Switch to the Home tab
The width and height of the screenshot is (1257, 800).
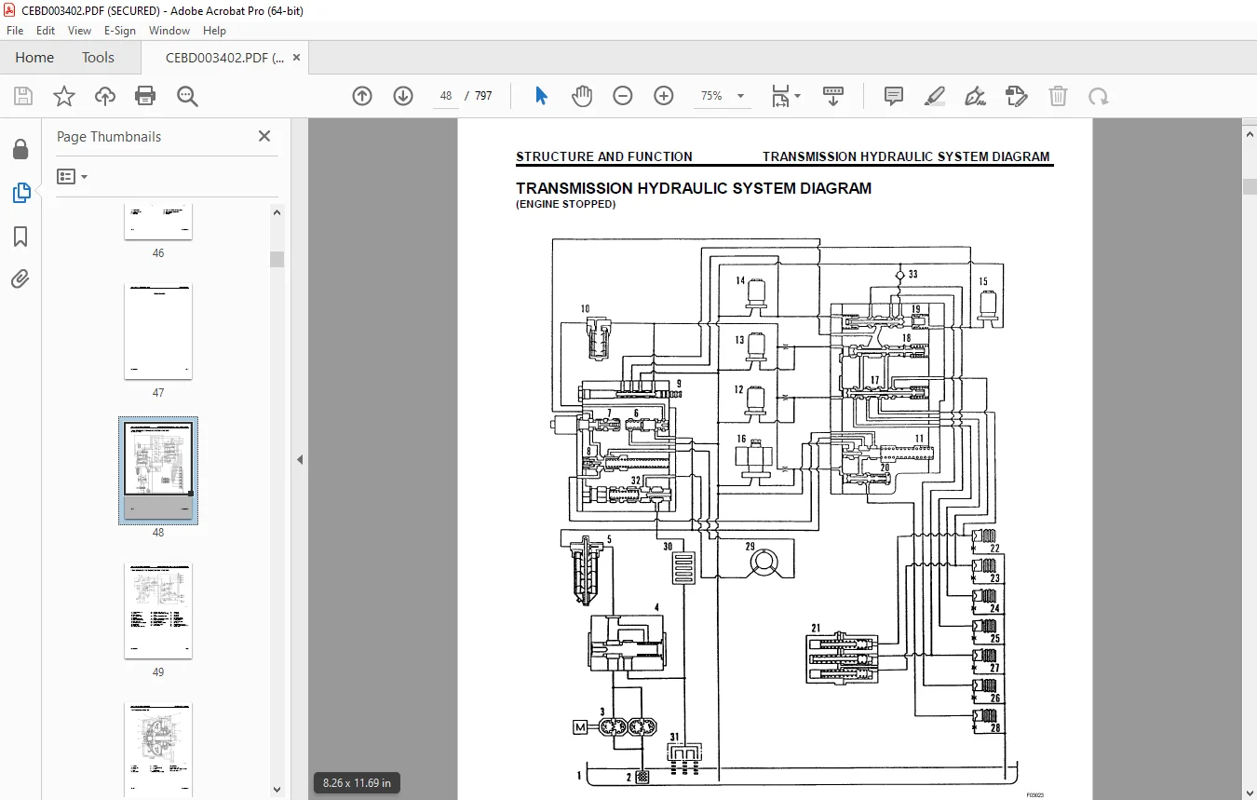[x=34, y=57]
